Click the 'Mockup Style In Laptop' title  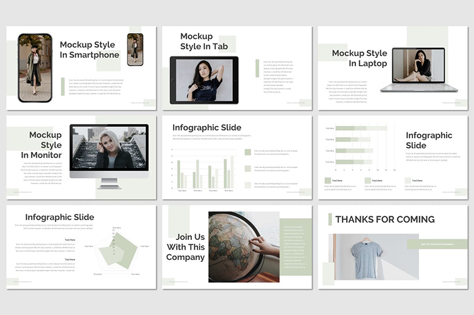359,58
